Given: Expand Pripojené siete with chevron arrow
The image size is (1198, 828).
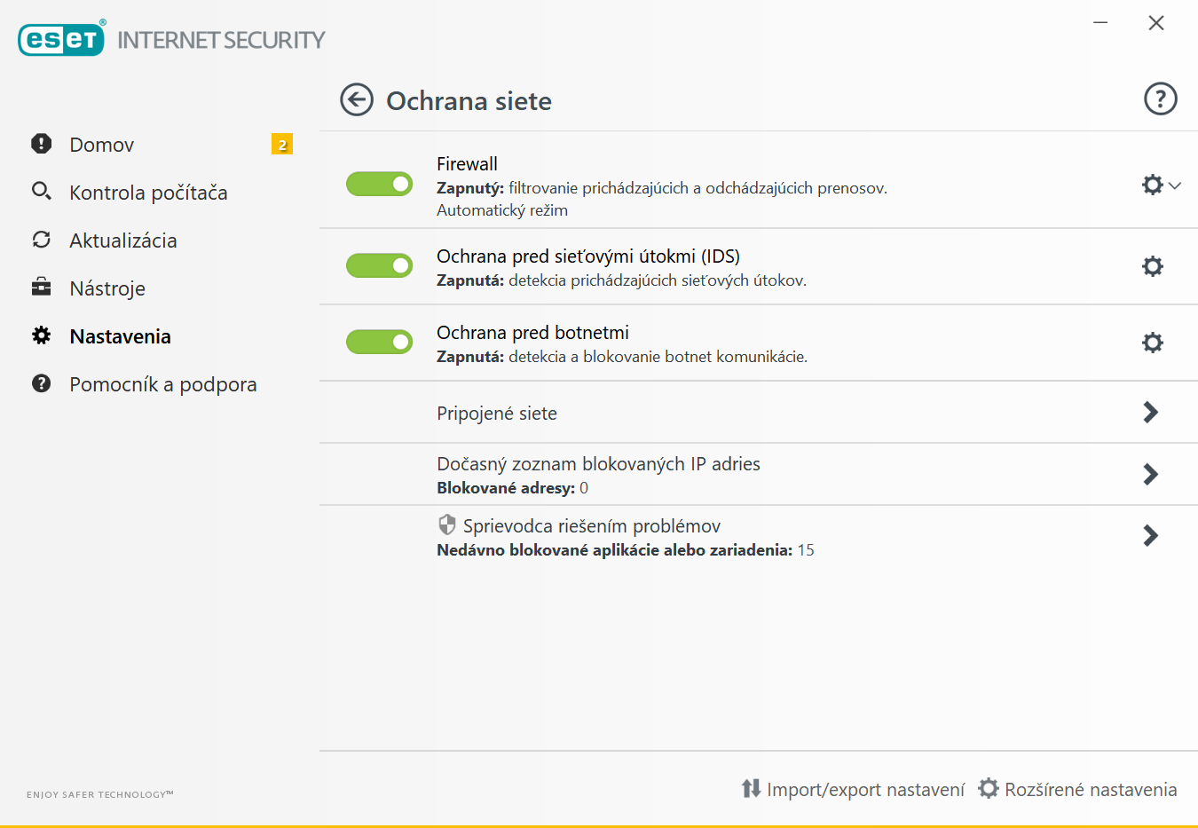Looking at the screenshot, I should pos(1150,412).
